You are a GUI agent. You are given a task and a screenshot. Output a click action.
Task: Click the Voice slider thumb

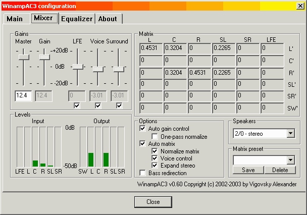(98, 69)
